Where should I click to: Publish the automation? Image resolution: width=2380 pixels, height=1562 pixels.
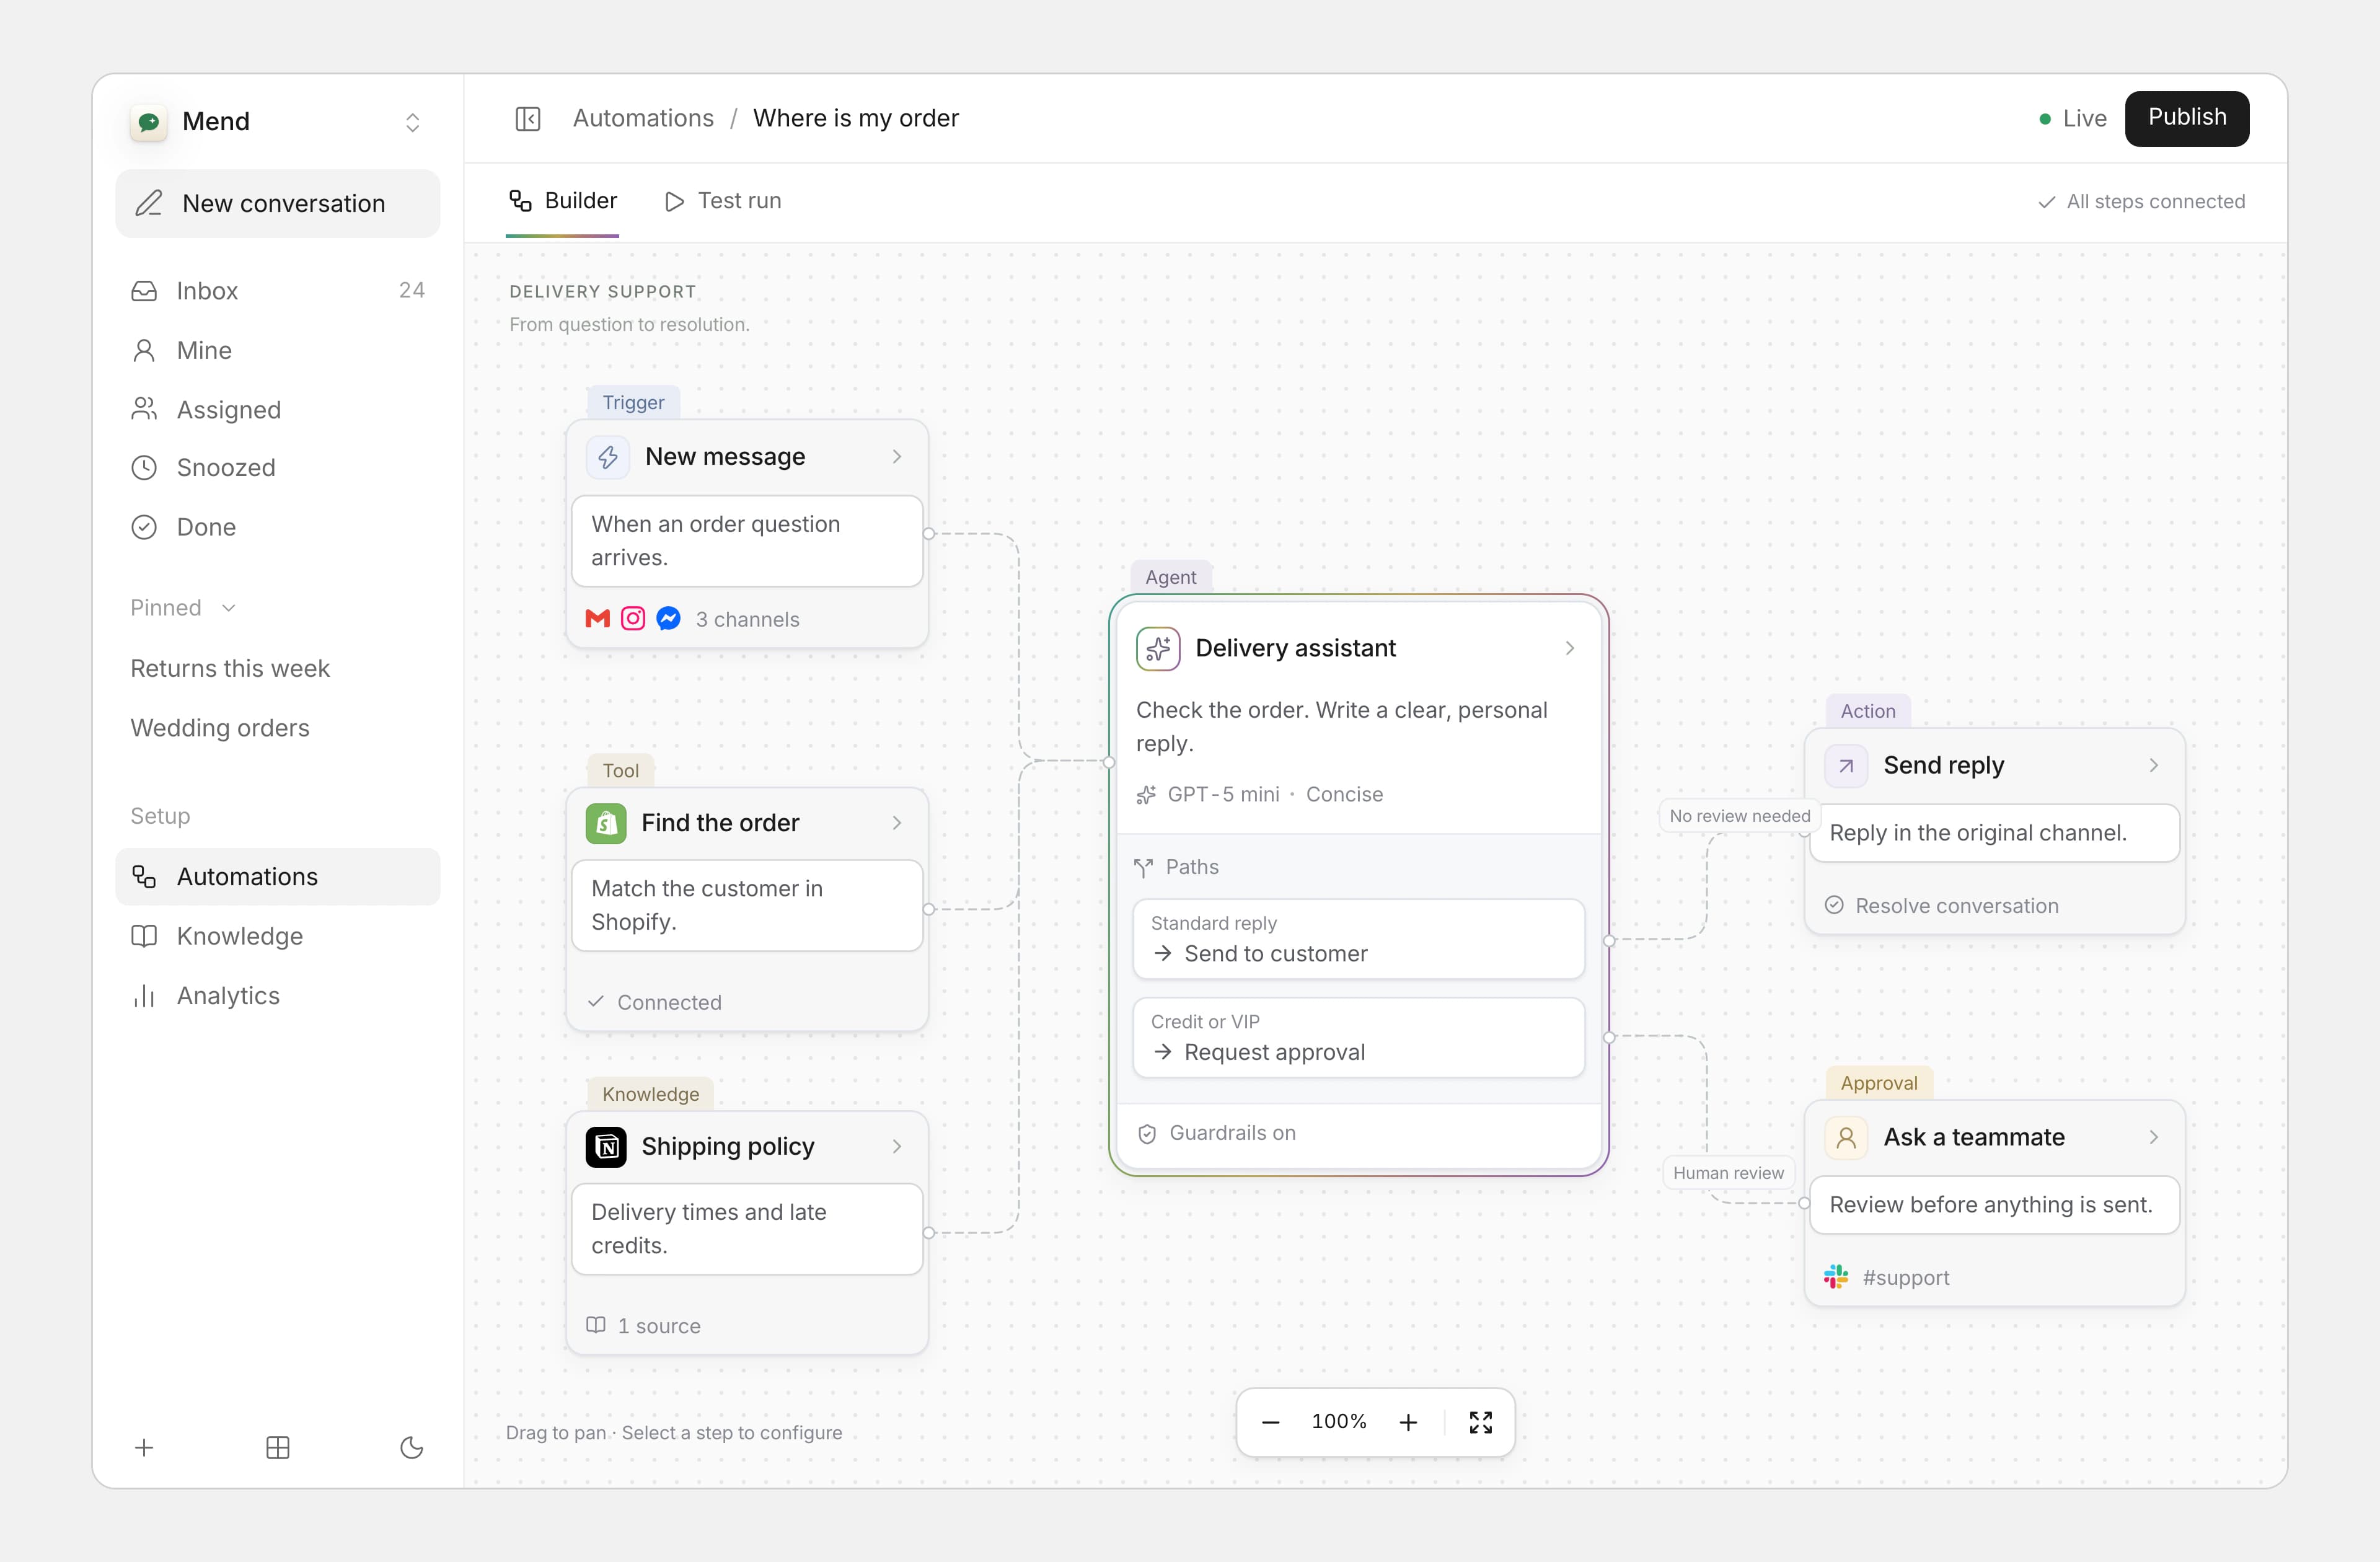(2186, 118)
